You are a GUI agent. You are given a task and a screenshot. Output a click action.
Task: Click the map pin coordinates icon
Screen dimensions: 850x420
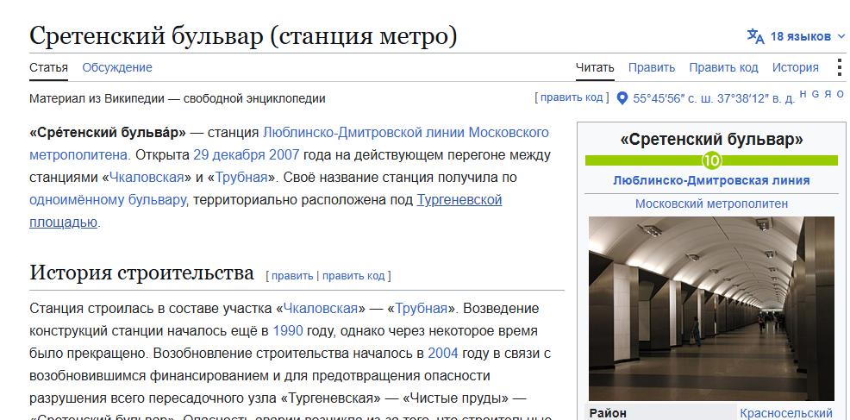coord(622,98)
